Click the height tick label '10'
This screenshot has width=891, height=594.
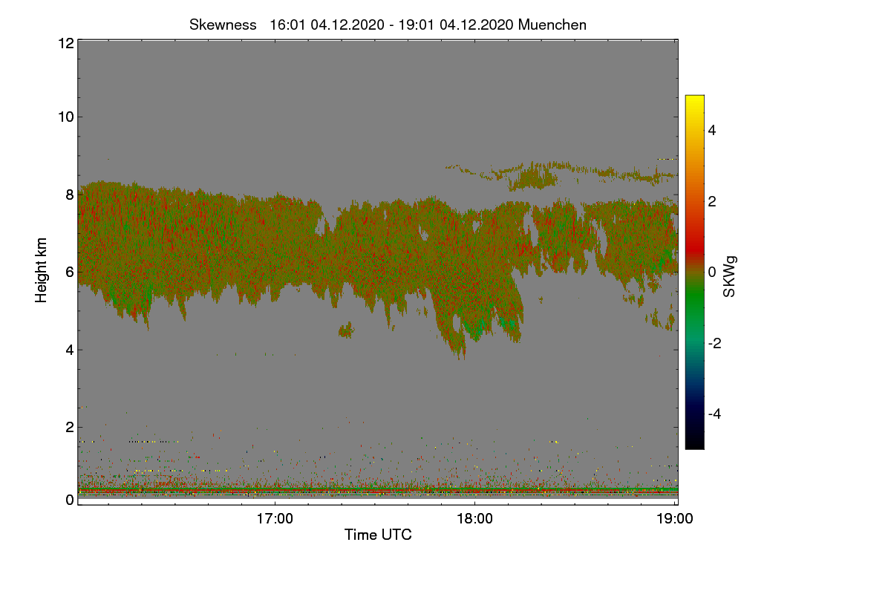tap(65, 117)
